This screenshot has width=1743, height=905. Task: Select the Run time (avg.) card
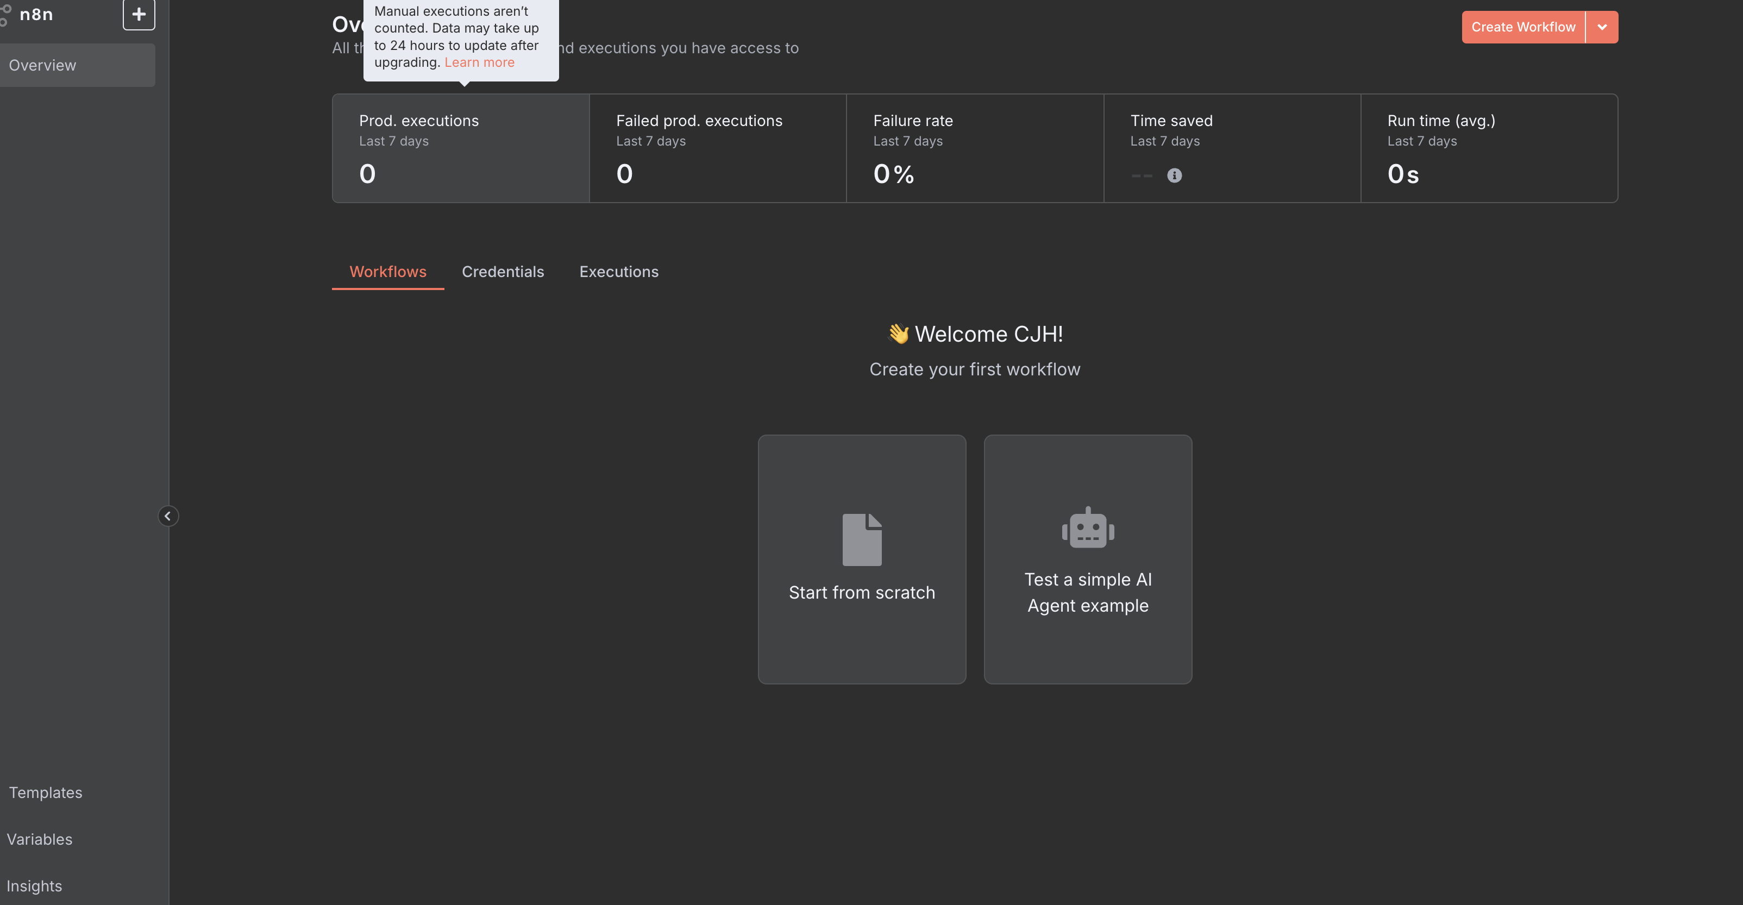click(1489, 148)
